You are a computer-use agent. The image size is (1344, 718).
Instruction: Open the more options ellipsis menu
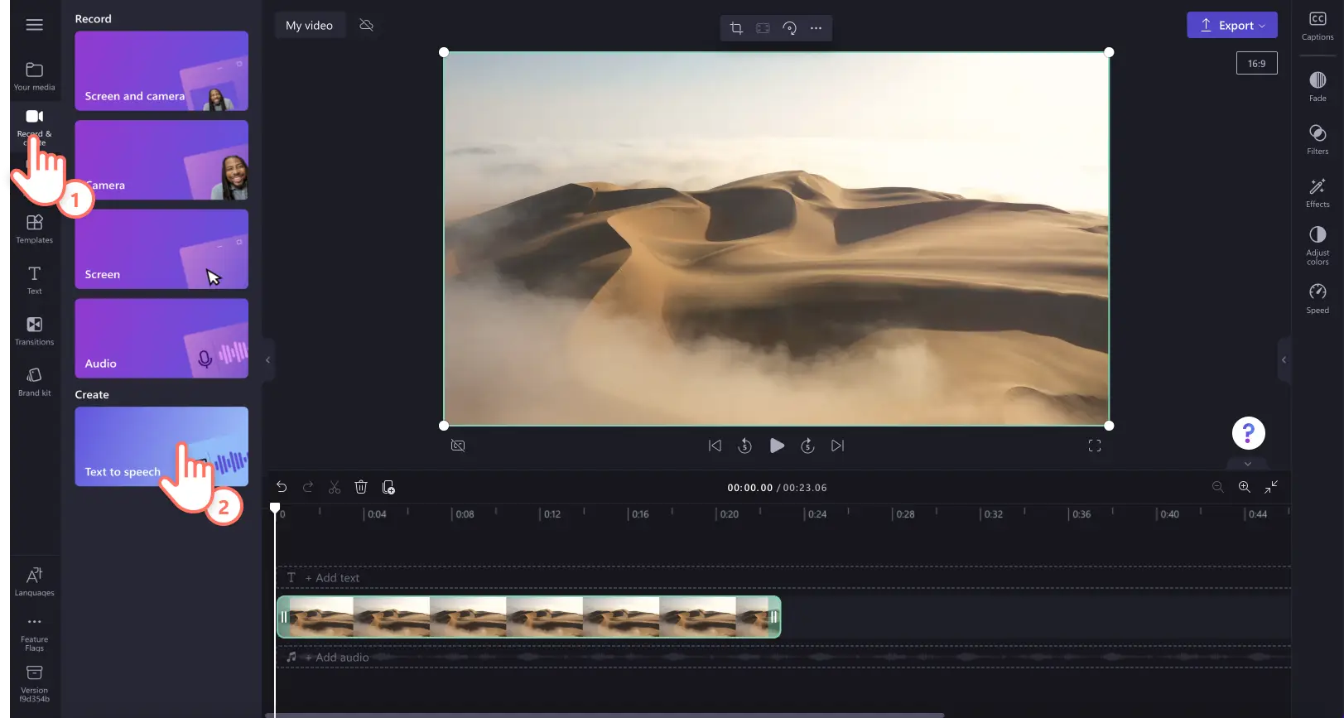tap(816, 28)
